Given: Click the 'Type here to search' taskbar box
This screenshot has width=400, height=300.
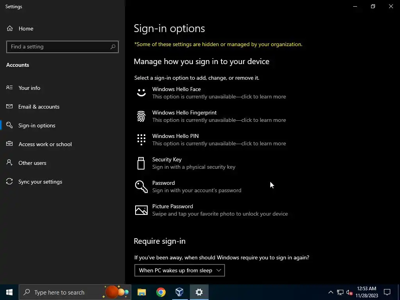Looking at the screenshot, I should click(75, 292).
